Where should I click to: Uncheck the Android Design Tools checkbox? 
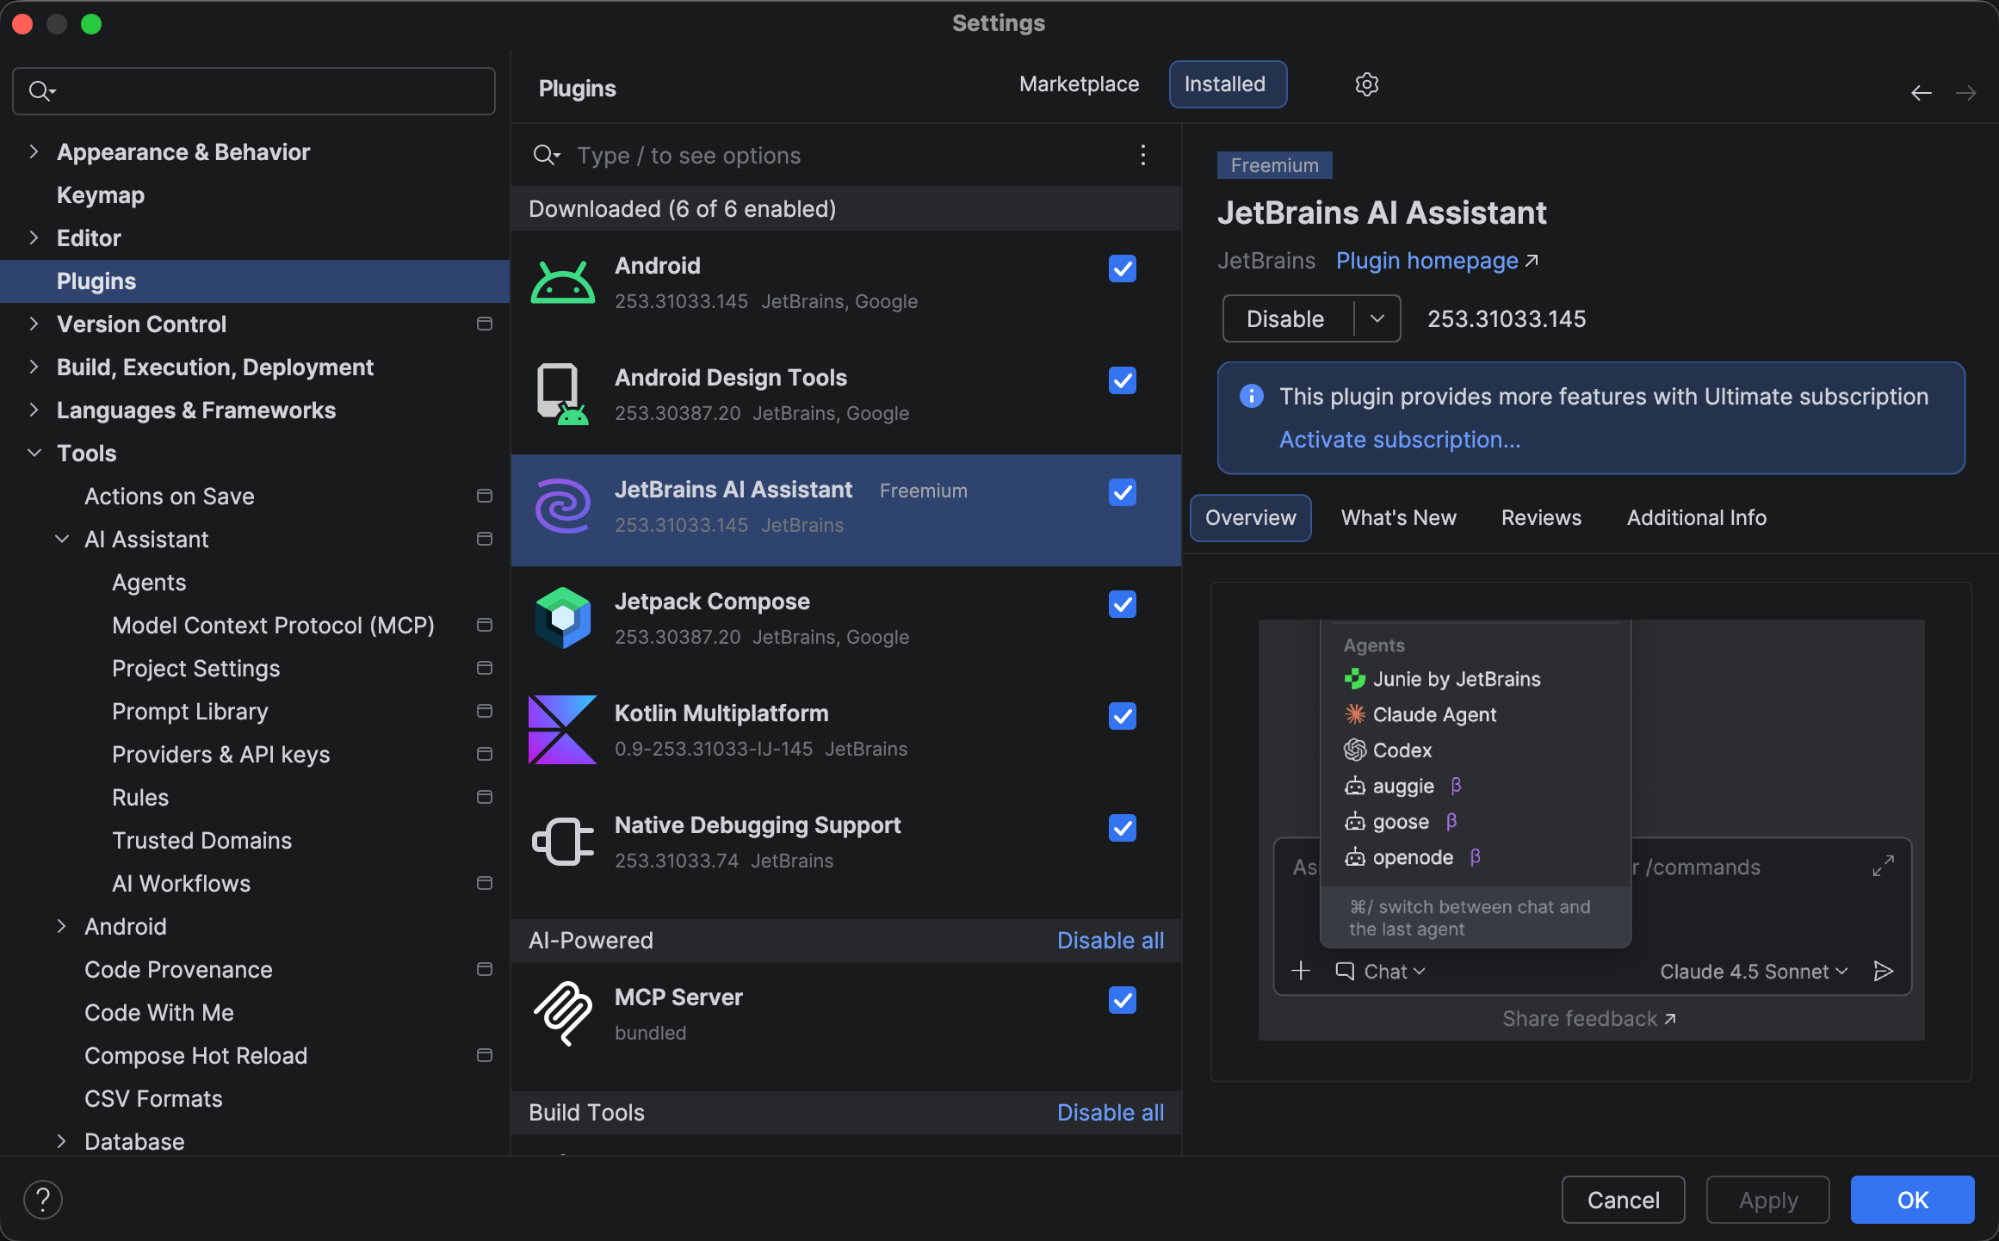[x=1123, y=380]
